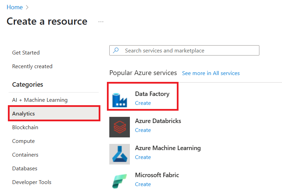Select the Analytics category
282x196 pixels.
pos(24,113)
